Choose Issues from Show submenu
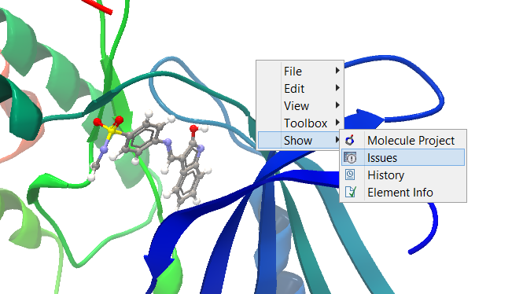Viewport: 523px width, 294px height. click(x=403, y=158)
